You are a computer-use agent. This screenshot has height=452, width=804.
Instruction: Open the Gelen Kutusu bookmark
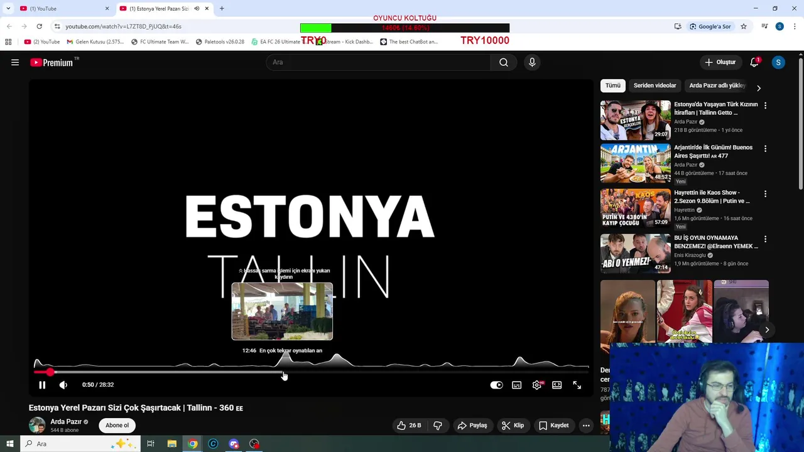tap(95, 42)
